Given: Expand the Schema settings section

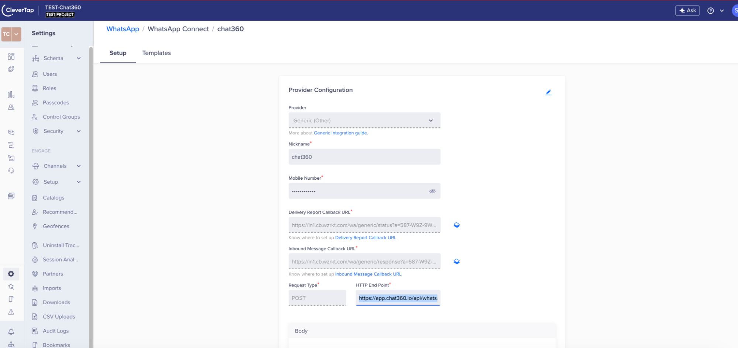Looking at the screenshot, I should (56, 58).
